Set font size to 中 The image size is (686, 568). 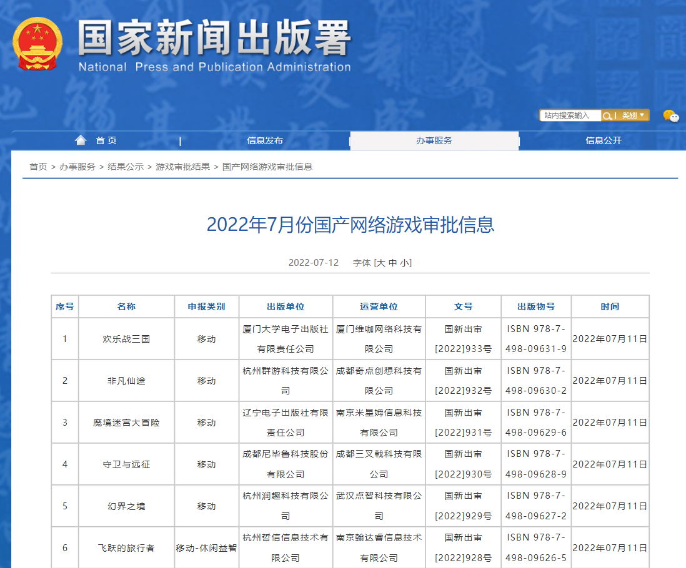pyautogui.click(x=392, y=263)
